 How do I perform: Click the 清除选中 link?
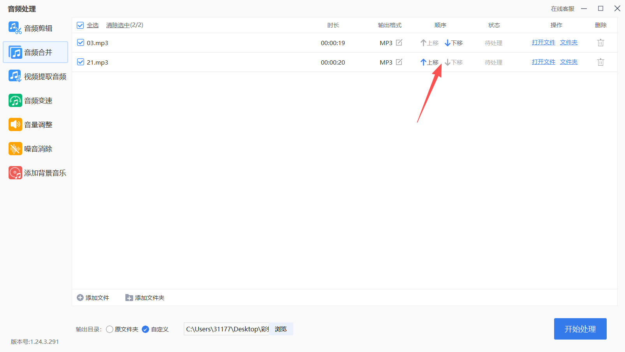(118, 25)
